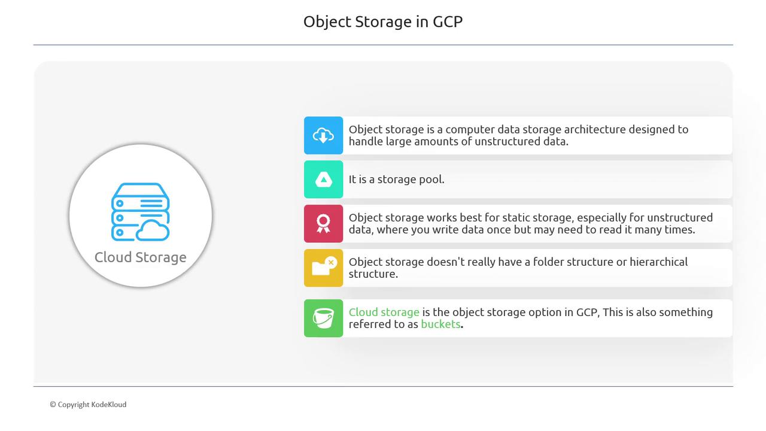This screenshot has width=766, height=431.
Task: Select the red award ribbon icon
Action: point(323,224)
